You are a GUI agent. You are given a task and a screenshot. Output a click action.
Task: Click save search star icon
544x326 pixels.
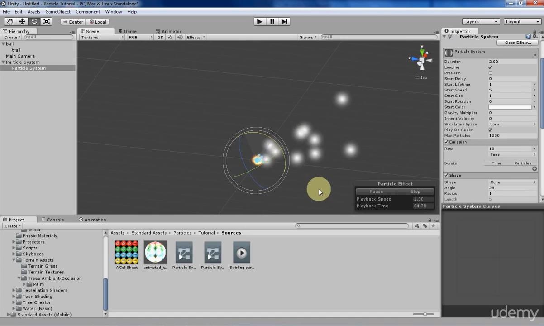(x=433, y=226)
